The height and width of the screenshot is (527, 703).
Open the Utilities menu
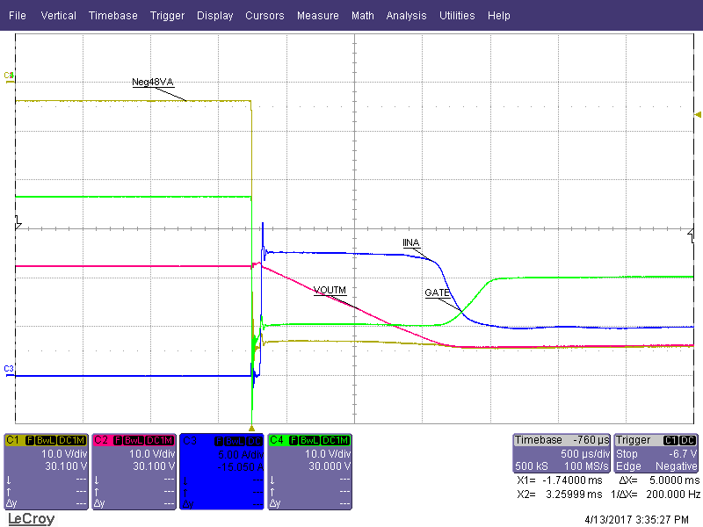click(457, 16)
